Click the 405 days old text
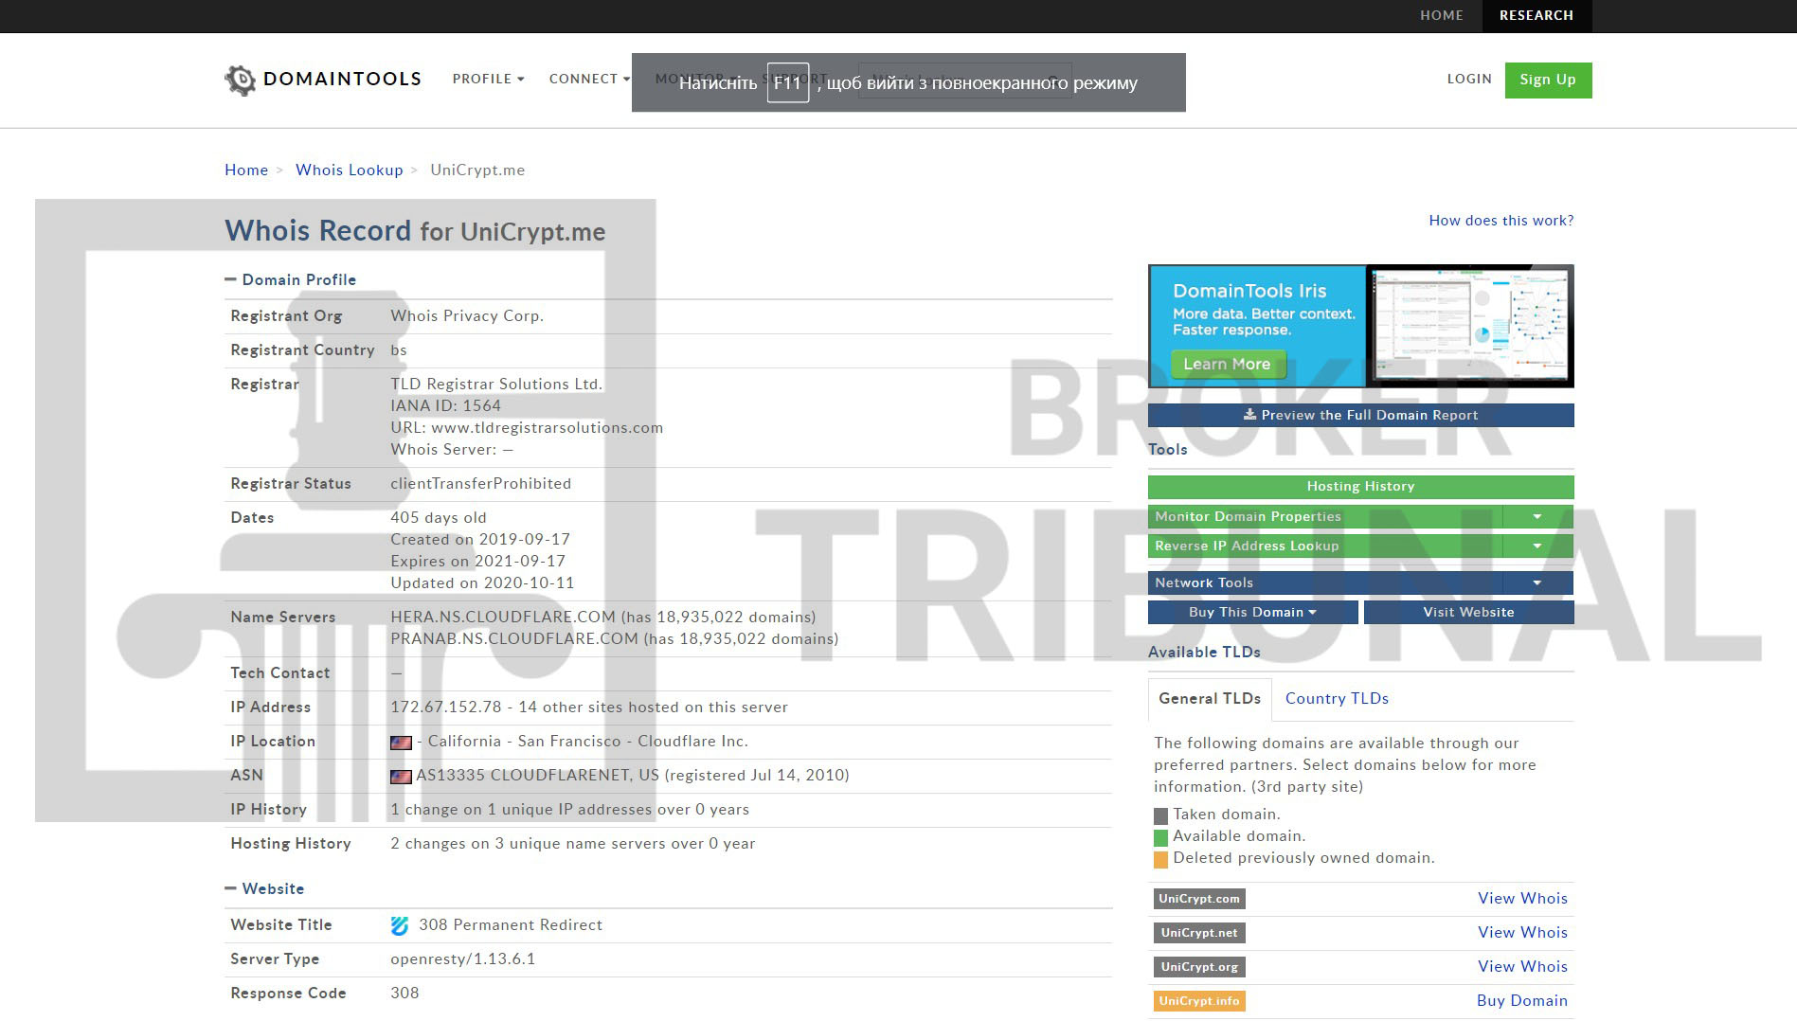Viewport: 1797px width, 1021px height. pyautogui.click(x=439, y=518)
